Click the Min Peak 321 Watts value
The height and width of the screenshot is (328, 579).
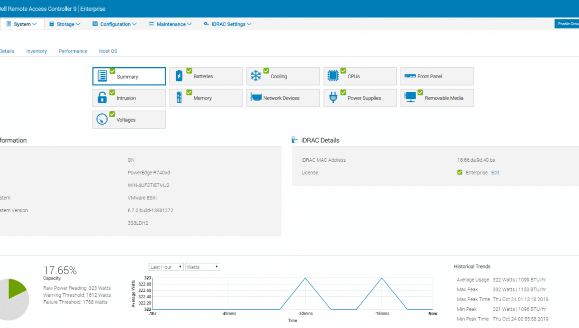click(519, 309)
